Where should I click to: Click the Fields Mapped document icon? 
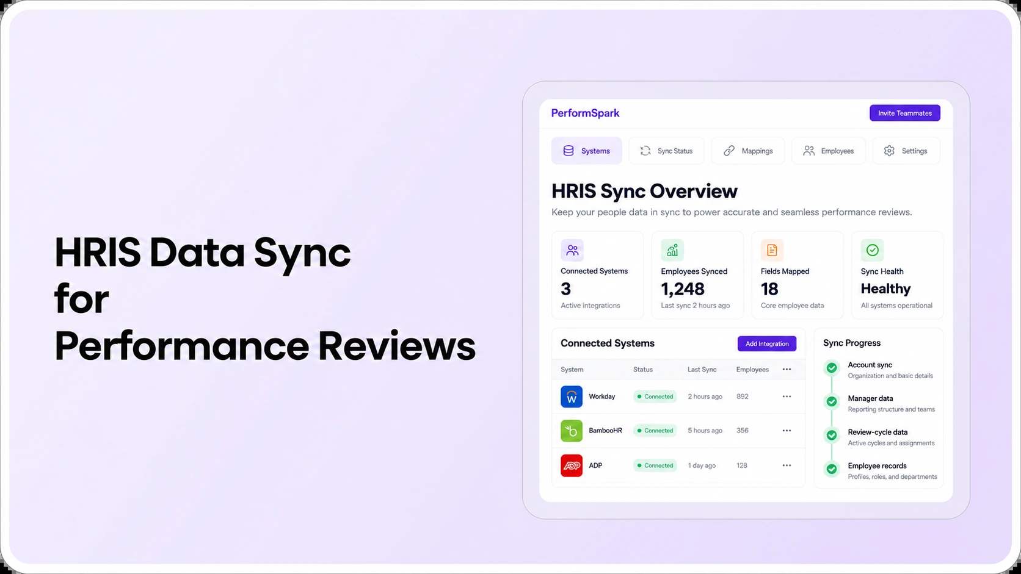(x=772, y=250)
